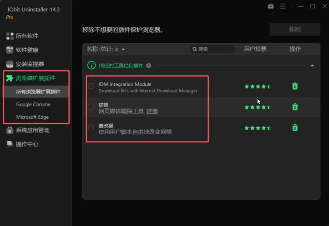This screenshot has width=329, height=226.
Task: Click the toolbox briefcase icon
Action: [x=271, y=6]
